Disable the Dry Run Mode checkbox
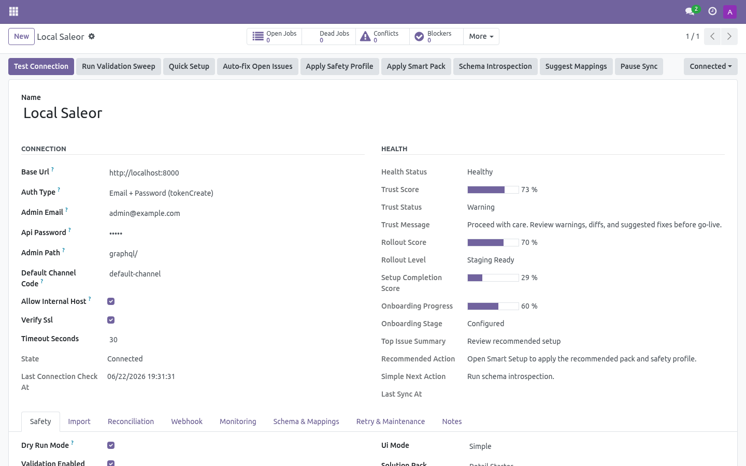Screen dimensions: 746x466 click(x=111, y=445)
